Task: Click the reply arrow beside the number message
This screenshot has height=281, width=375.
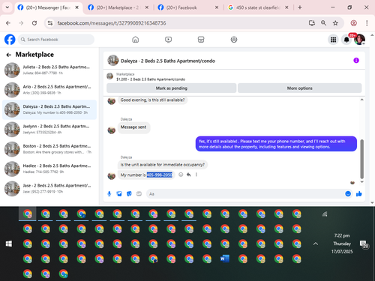Action: click(188, 175)
